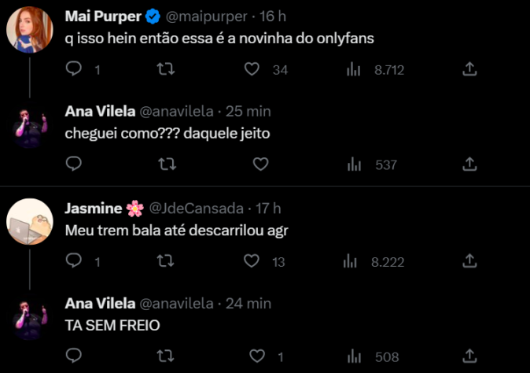Retweet Ana Vilela's "cheguei como" tweet

coord(167,164)
